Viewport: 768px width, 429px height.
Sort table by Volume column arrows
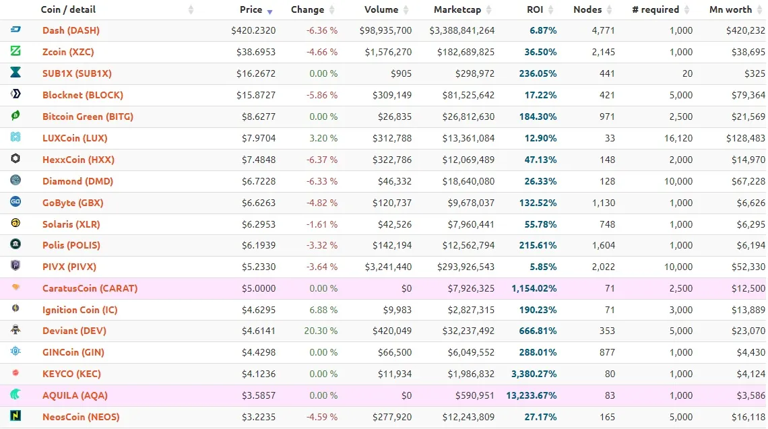[406, 10]
